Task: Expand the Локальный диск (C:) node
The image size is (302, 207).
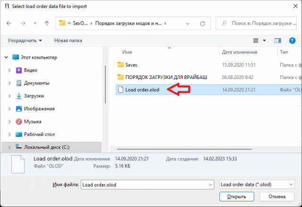Action: click(10, 146)
